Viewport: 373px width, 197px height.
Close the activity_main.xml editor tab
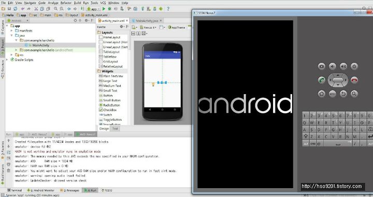pyautogui.click(x=127, y=21)
